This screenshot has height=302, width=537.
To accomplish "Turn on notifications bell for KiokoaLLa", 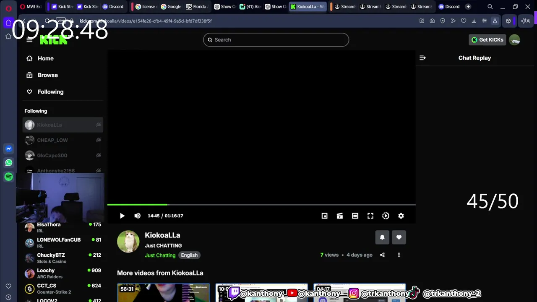I will coord(382,237).
